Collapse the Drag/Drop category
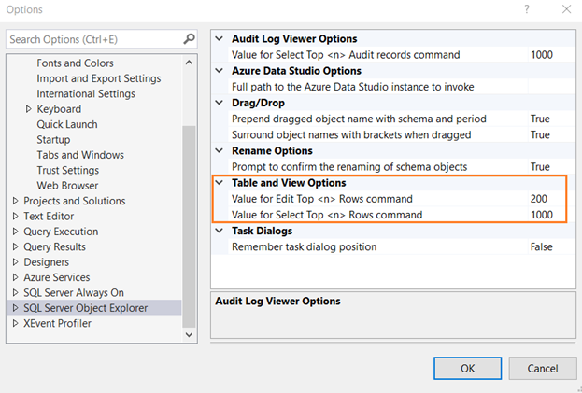This screenshot has height=393, width=582. point(220,103)
